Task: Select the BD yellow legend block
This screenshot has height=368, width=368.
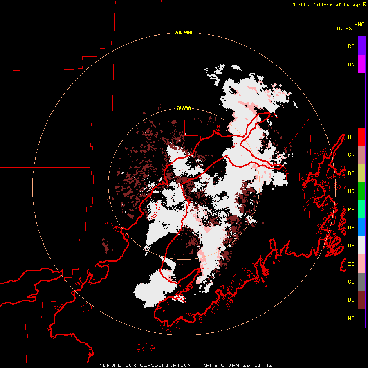Action: coord(361,173)
